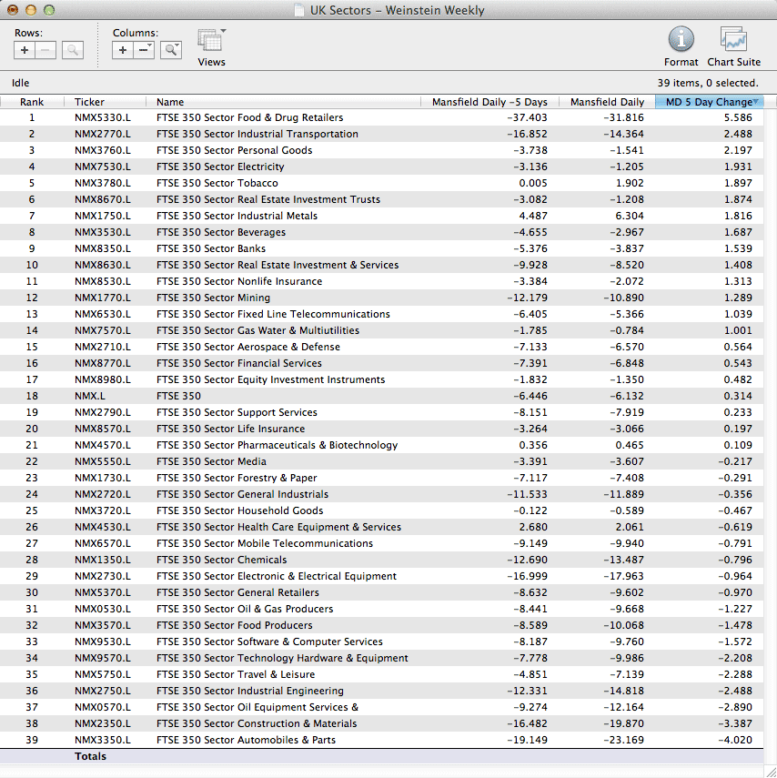This screenshot has width=777, height=778.
Task: Select the FTSE 350 Sector Automobiles & Parts row
Action: 246,740
